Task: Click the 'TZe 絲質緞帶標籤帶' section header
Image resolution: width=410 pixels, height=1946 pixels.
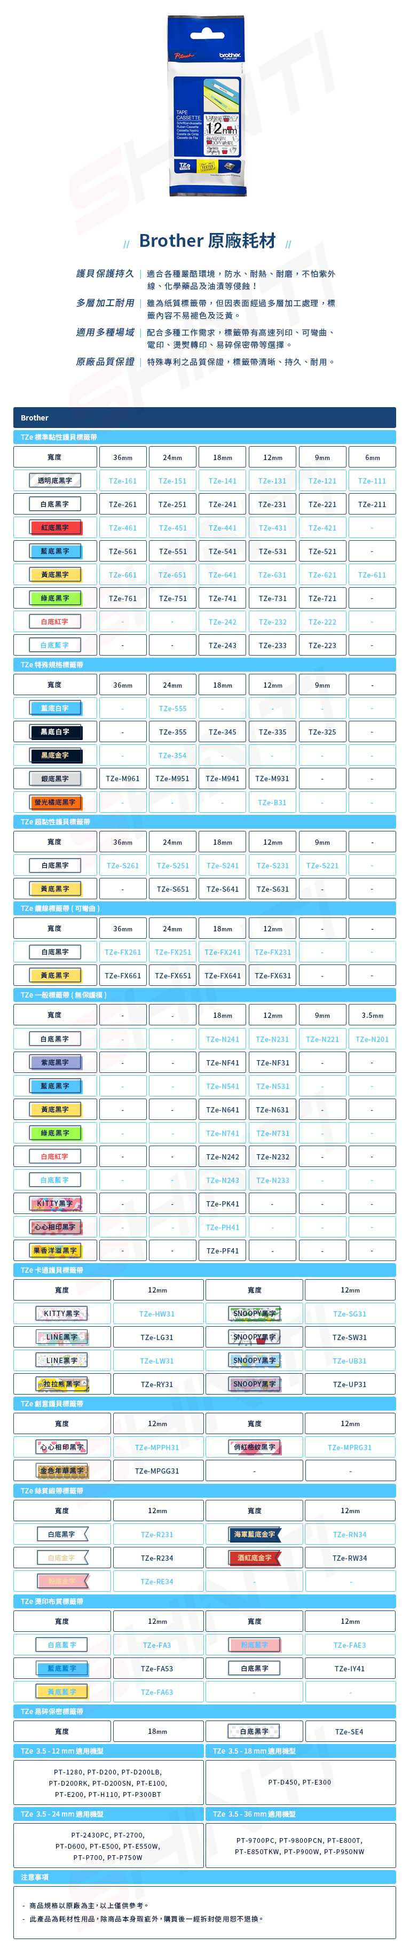Action: 204,1490
